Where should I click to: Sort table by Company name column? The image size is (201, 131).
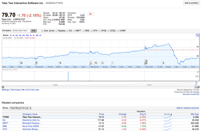click(x=30, y=114)
